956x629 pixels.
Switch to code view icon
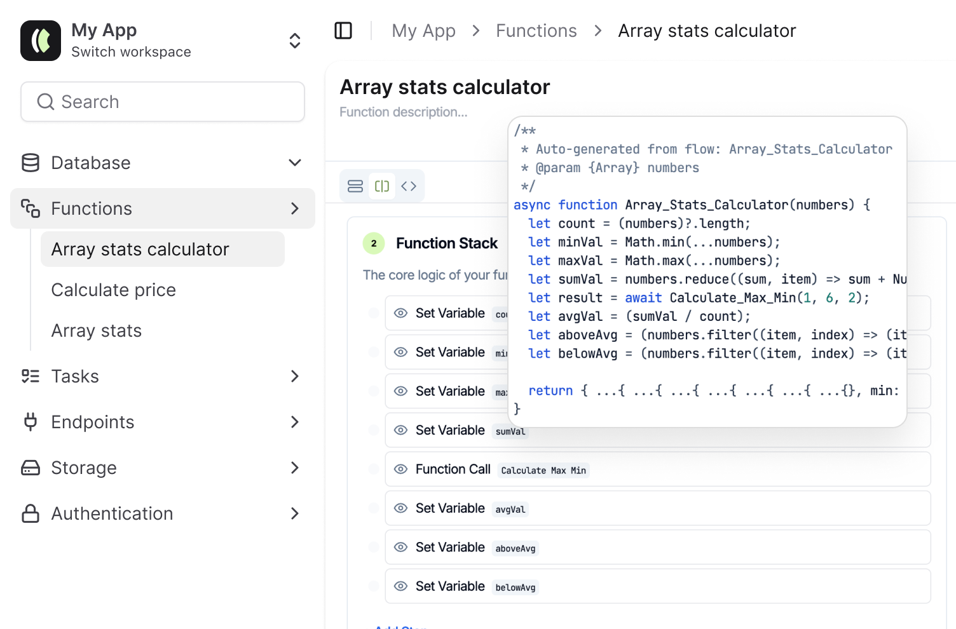(x=409, y=186)
